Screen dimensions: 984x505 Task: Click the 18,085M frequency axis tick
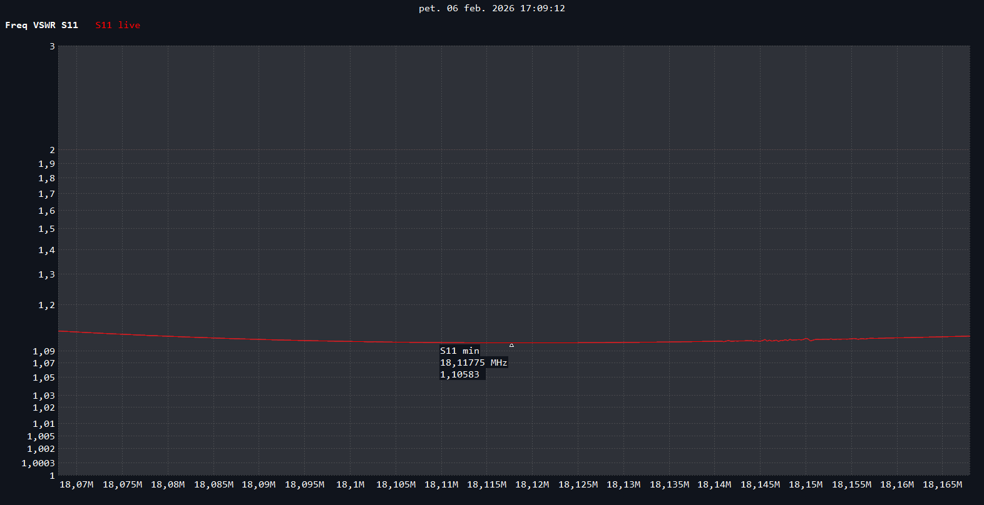coord(213,484)
